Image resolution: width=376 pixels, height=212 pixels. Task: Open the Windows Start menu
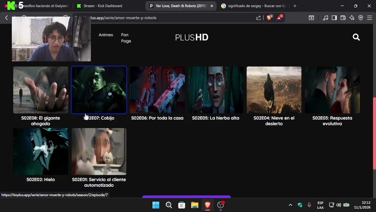click(x=156, y=205)
